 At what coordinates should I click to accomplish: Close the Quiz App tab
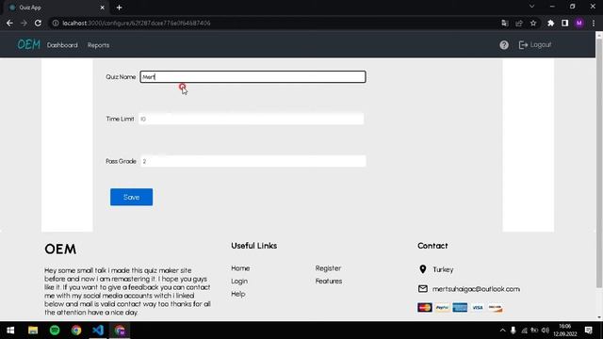[102, 8]
